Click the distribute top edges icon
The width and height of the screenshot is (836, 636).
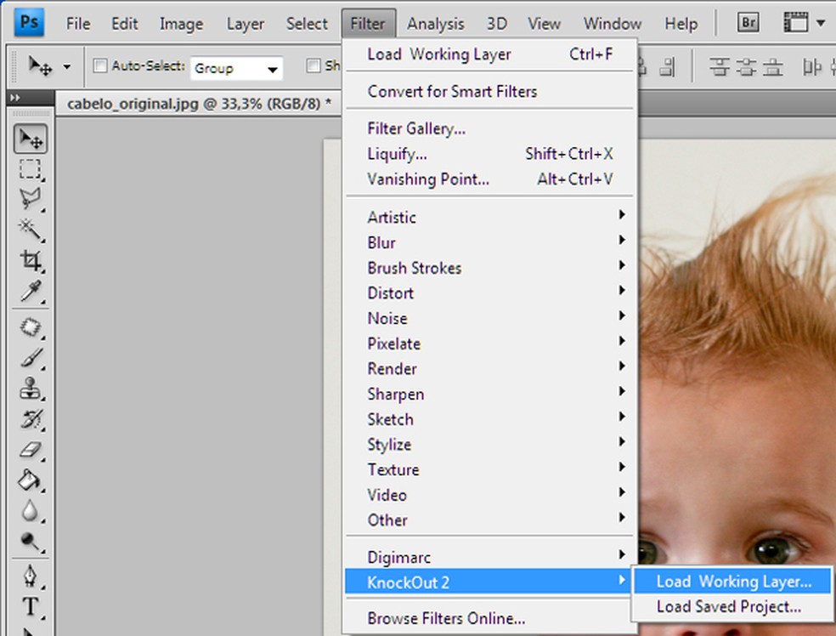[x=720, y=68]
